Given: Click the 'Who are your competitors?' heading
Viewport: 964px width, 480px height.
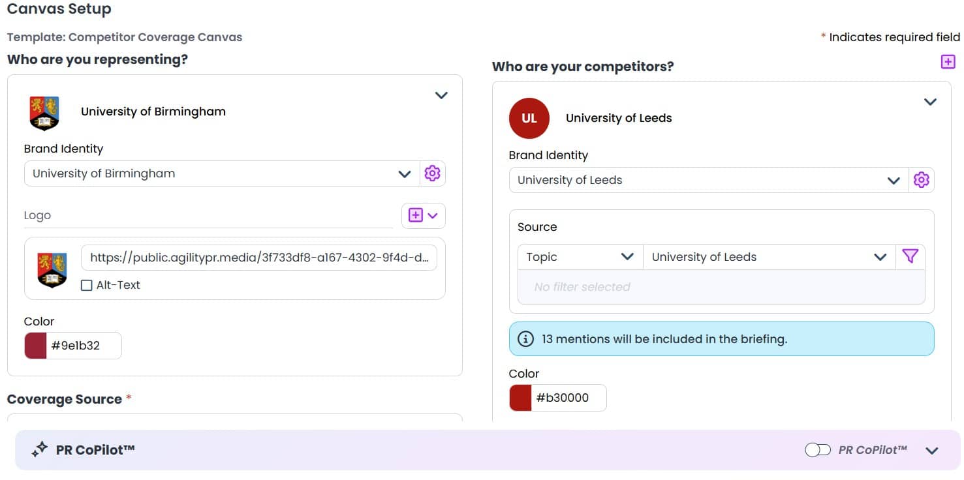Looking at the screenshot, I should pos(583,67).
